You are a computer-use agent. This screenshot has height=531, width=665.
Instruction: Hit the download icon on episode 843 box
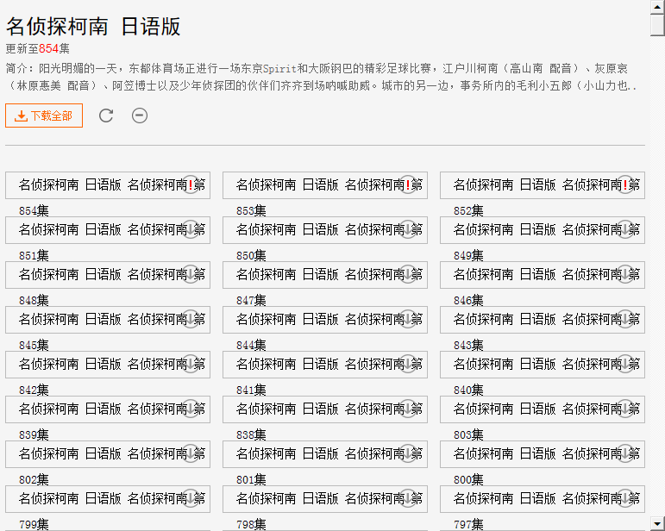click(x=625, y=319)
